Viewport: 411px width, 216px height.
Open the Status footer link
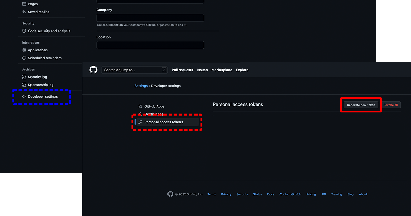click(258, 194)
